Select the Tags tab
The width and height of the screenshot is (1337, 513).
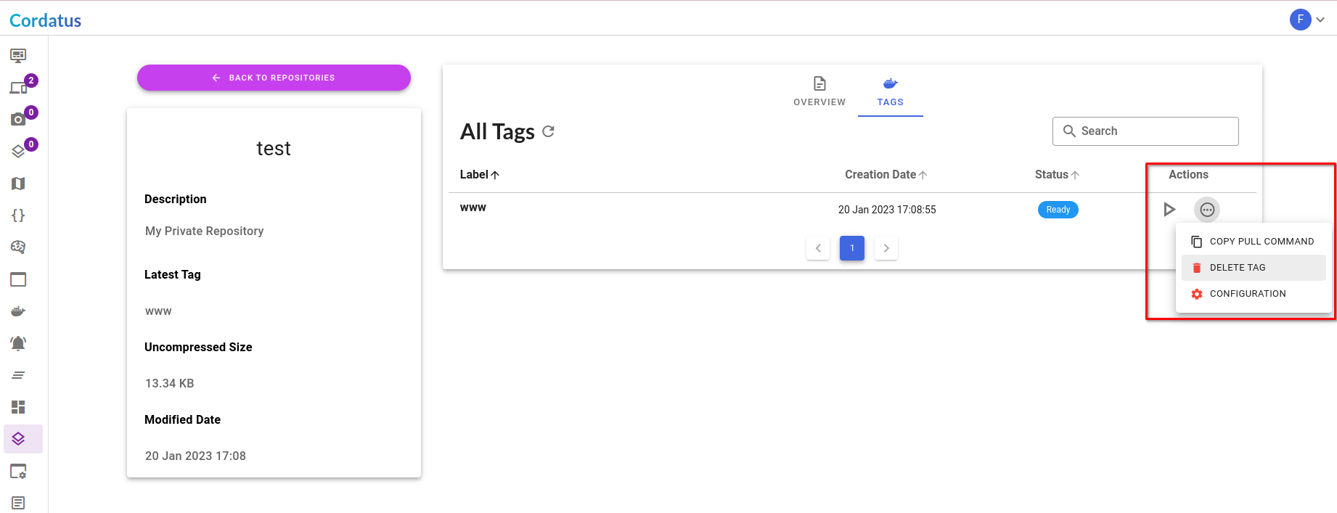pos(890,91)
